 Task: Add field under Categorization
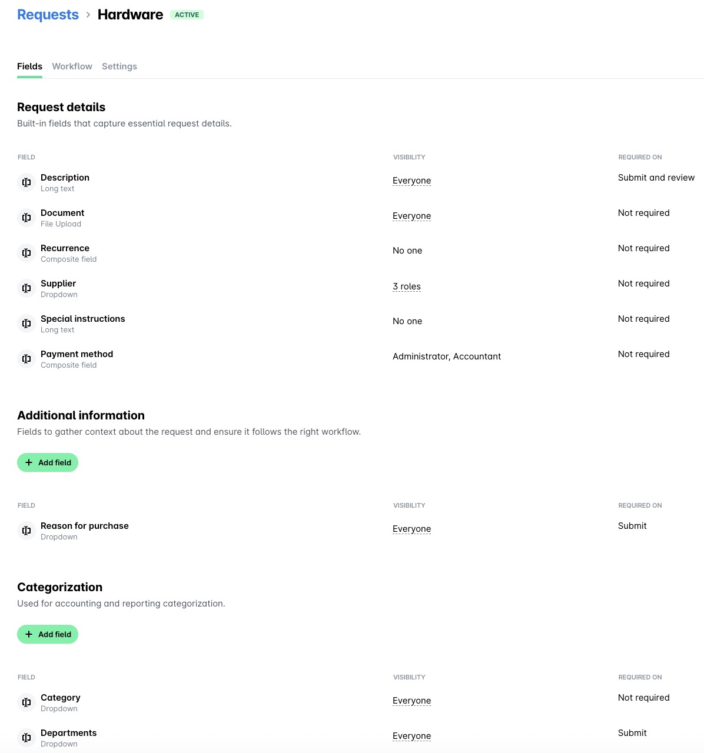(48, 634)
